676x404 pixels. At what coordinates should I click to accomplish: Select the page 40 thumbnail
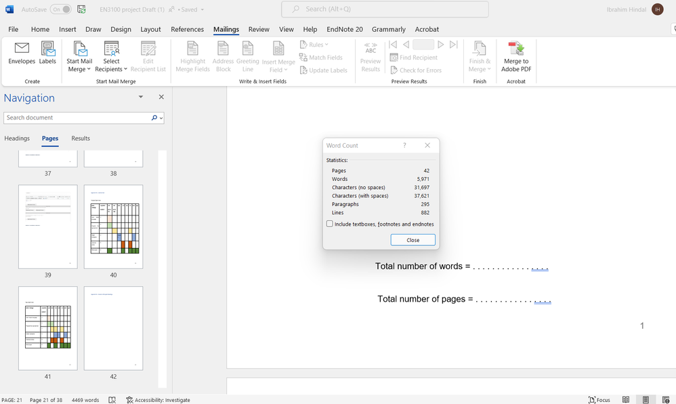point(113,226)
